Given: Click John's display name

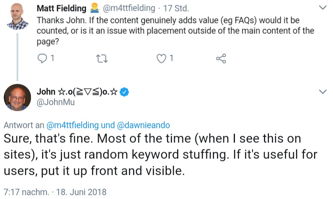Looking at the screenshot, I should pyautogui.click(x=79, y=92).
